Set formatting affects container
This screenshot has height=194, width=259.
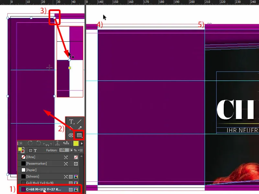(x=30, y=150)
